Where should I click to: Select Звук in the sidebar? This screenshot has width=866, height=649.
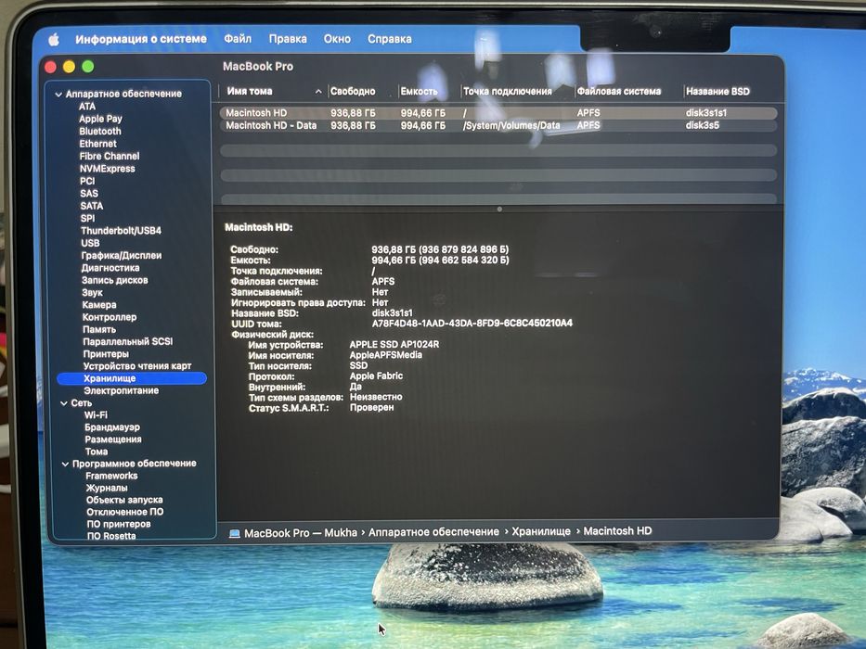click(x=92, y=292)
